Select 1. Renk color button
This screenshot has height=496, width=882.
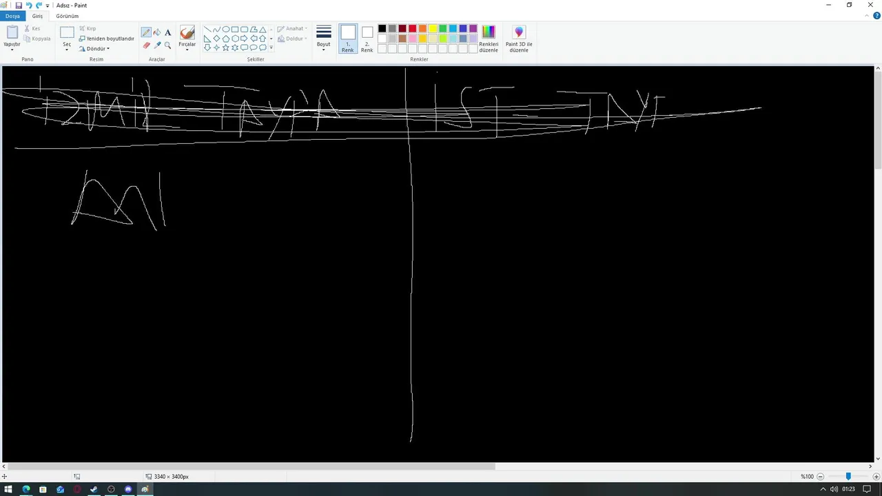click(348, 39)
